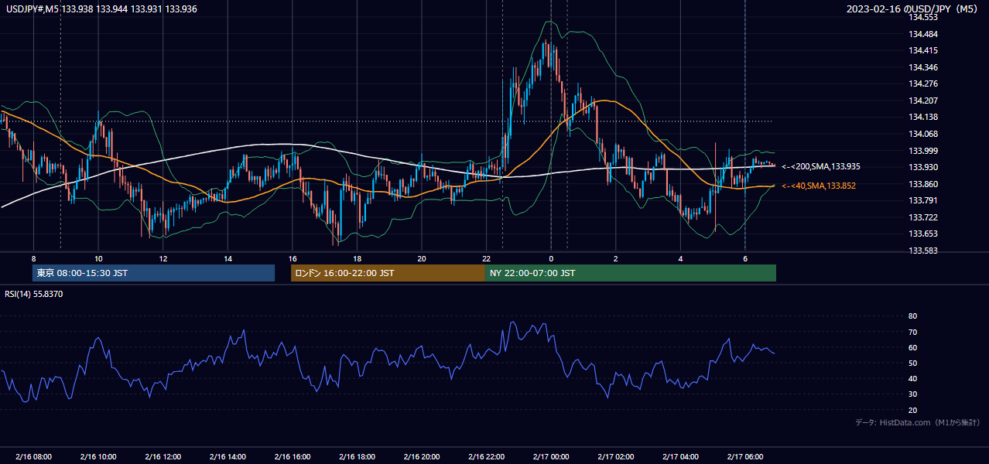Click price axis value 134.068
The image size is (989, 464).
[x=922, y=134]
